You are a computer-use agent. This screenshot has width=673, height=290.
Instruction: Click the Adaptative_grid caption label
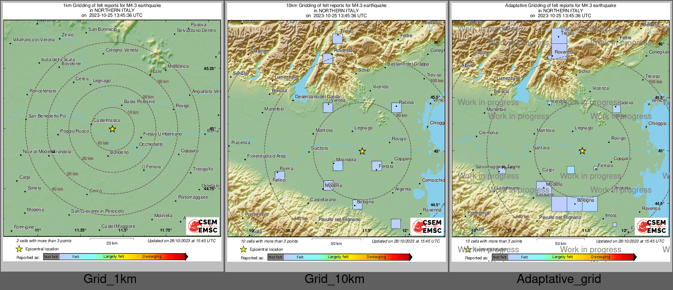click(559, 279)
